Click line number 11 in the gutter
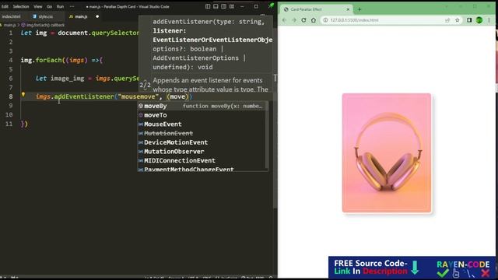 tap(9, 124)
